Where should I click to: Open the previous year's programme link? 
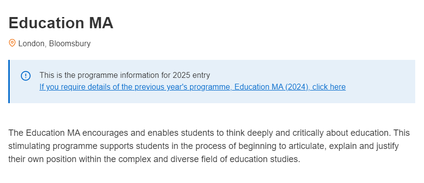(192, 87)
